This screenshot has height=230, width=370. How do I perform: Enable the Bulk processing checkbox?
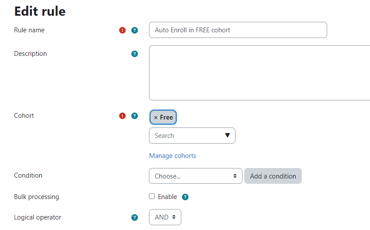152,196
